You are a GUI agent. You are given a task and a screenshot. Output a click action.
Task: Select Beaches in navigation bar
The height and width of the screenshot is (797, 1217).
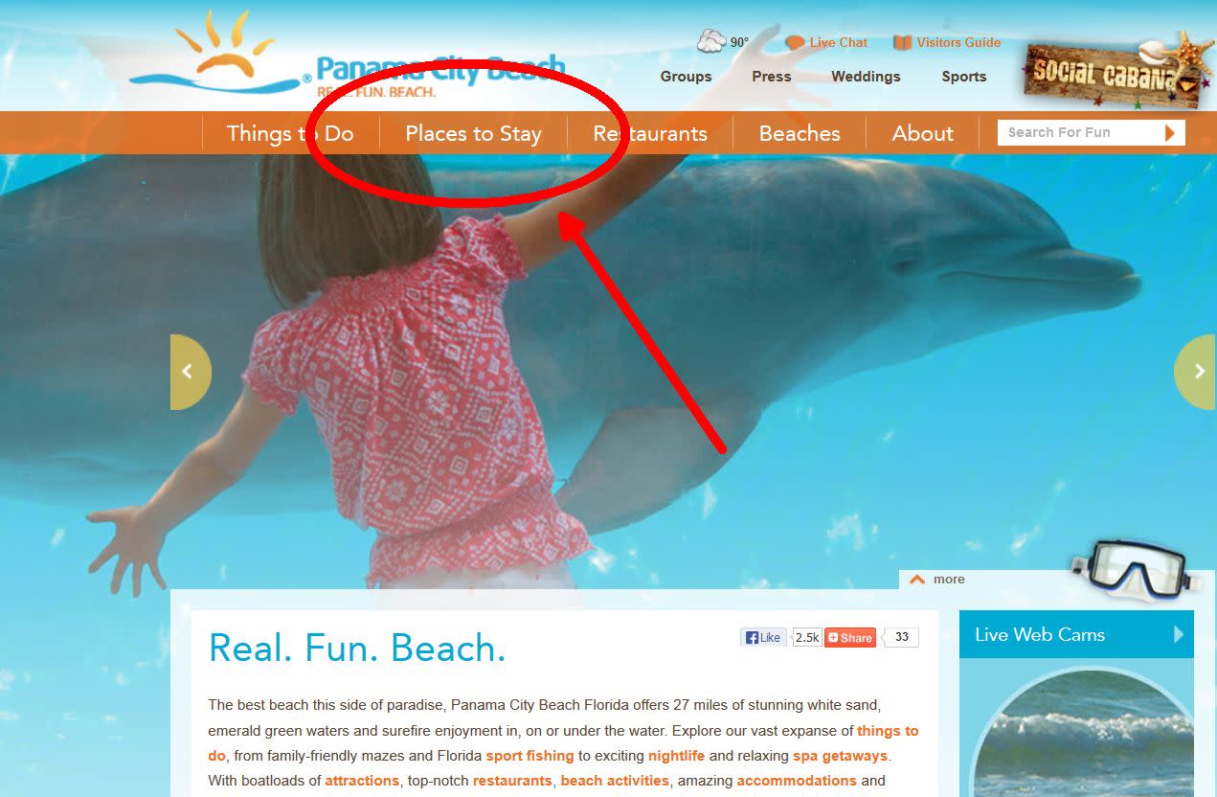800,133
